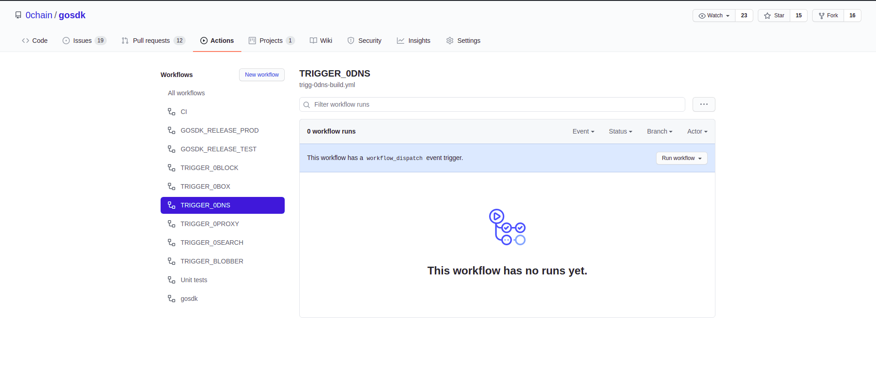Open the gosdk repository name link

coord(72,15)
